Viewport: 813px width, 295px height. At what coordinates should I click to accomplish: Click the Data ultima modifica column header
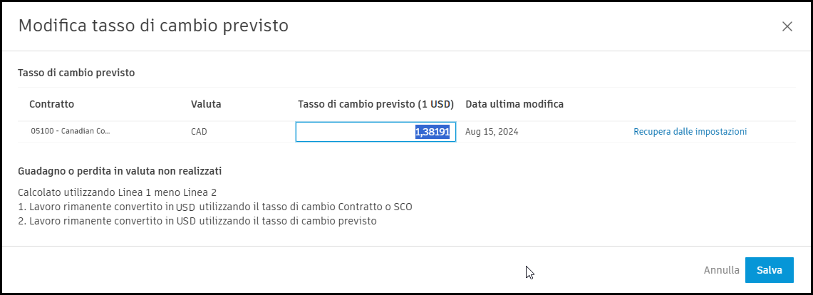(514, 104)
